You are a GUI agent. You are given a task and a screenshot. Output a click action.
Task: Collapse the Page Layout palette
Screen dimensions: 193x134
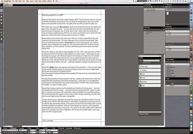point(166,5)
